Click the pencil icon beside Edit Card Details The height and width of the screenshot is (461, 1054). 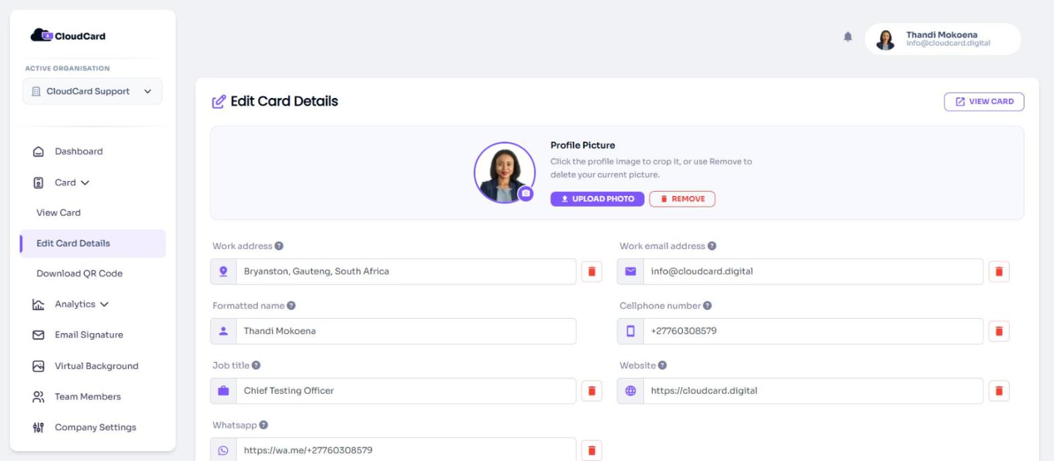tap(218, 102)
